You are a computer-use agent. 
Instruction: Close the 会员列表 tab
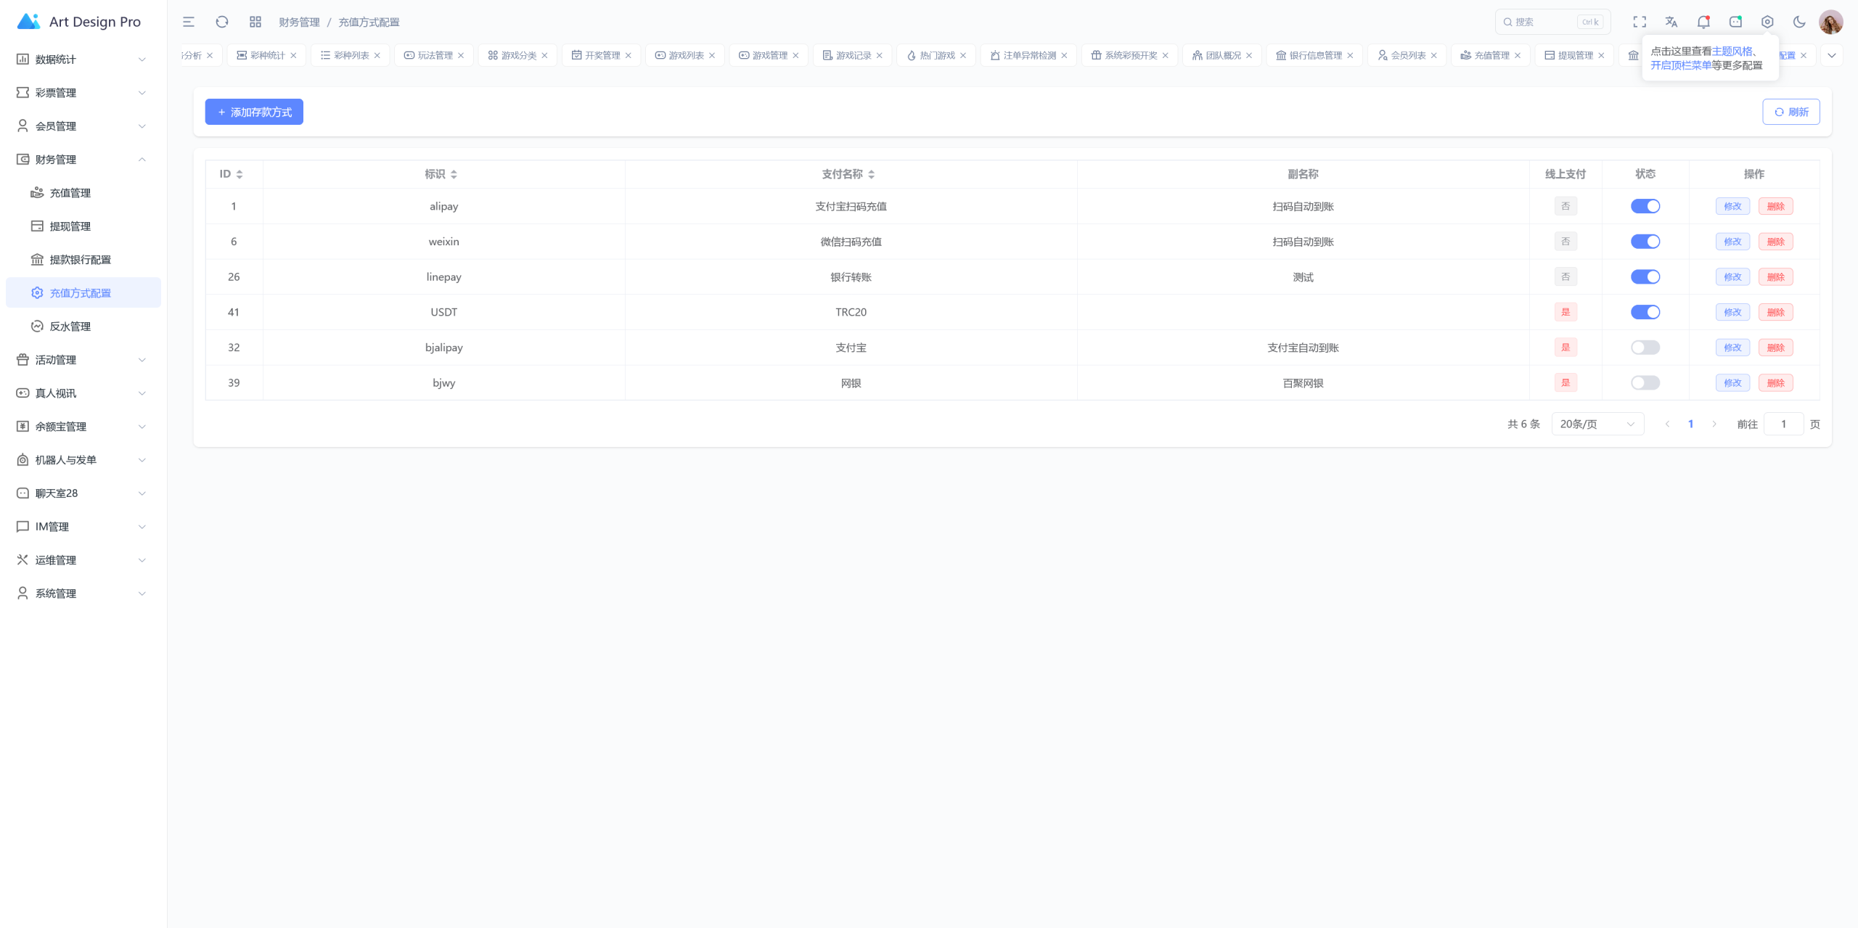coord(1433,55)
